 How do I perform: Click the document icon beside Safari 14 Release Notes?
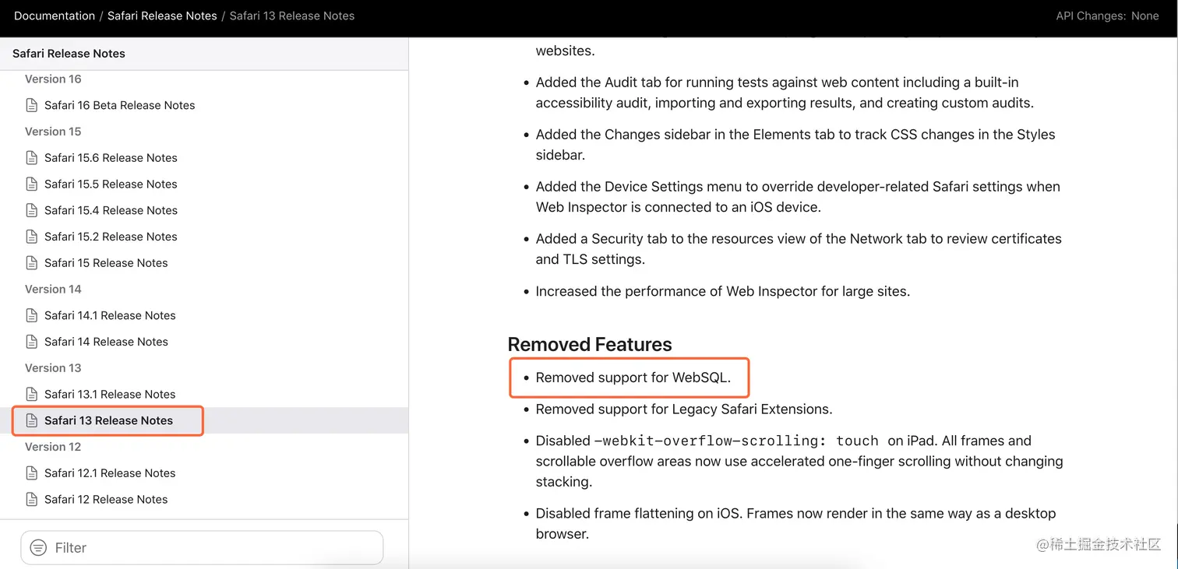tap(32, 342)
